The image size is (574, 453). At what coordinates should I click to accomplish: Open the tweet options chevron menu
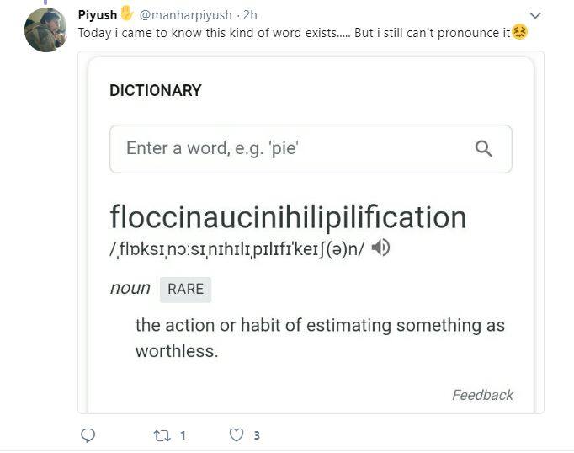click(x=534, y=15)
